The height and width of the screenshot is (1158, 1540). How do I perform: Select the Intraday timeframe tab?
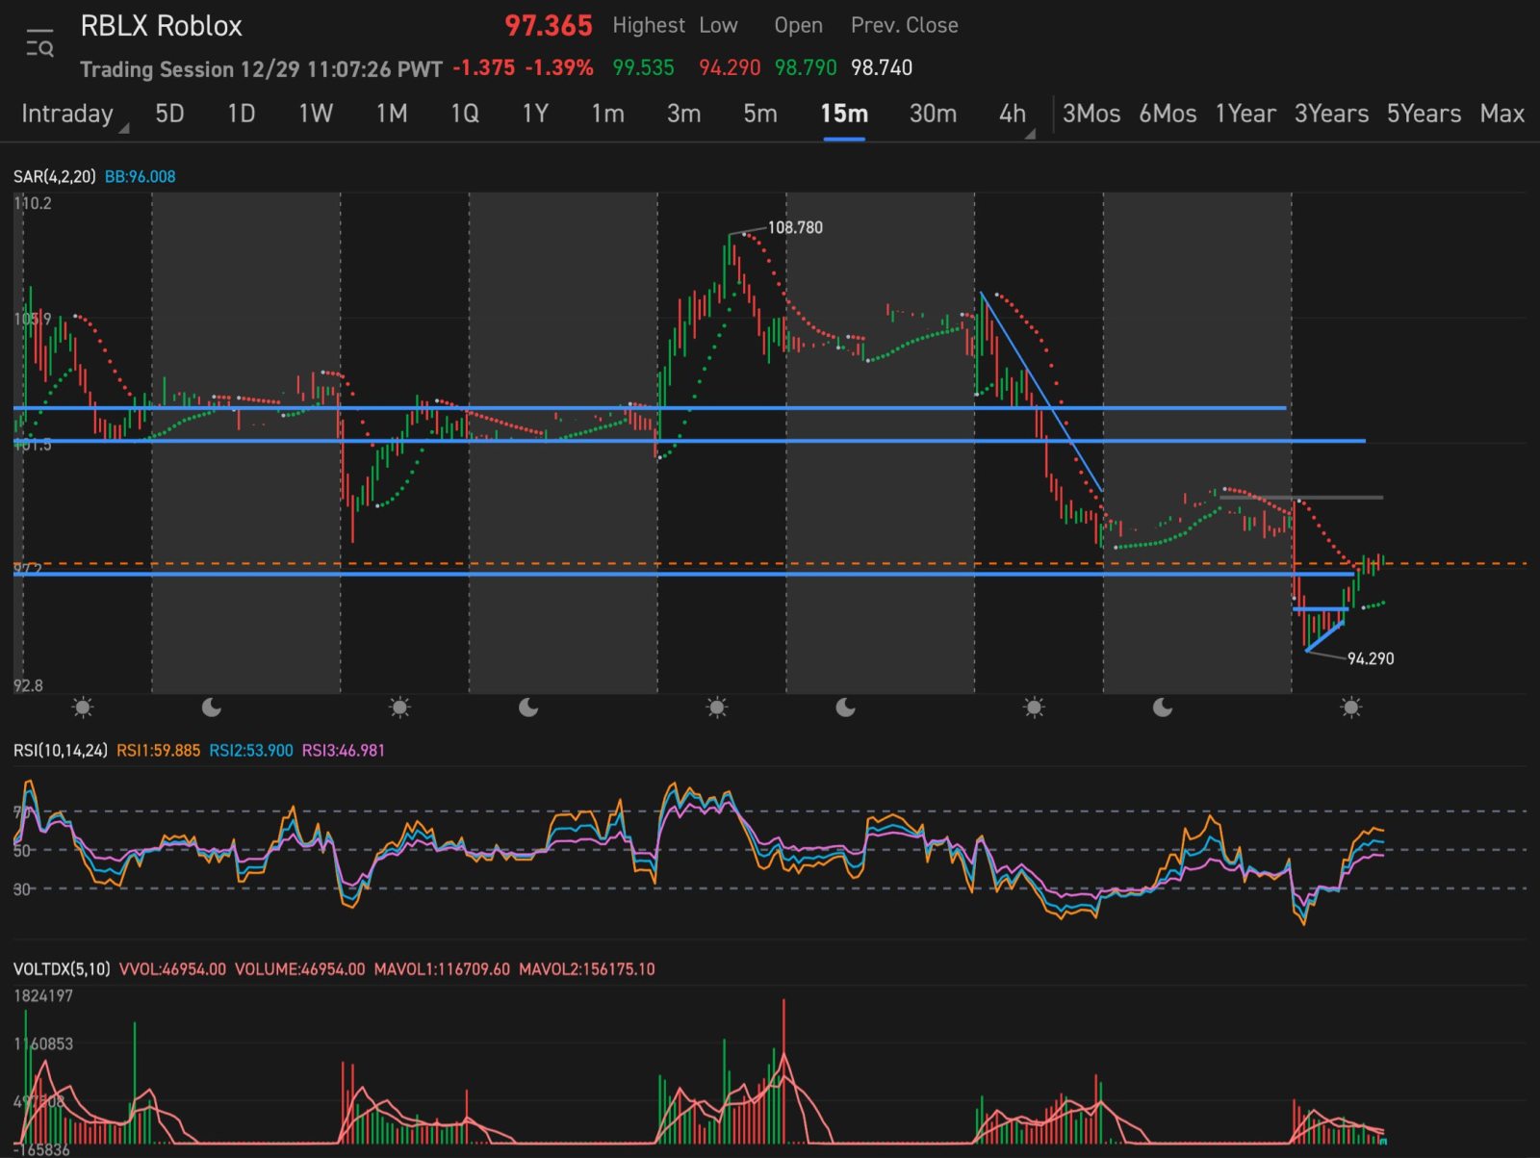tap(67, 114)
